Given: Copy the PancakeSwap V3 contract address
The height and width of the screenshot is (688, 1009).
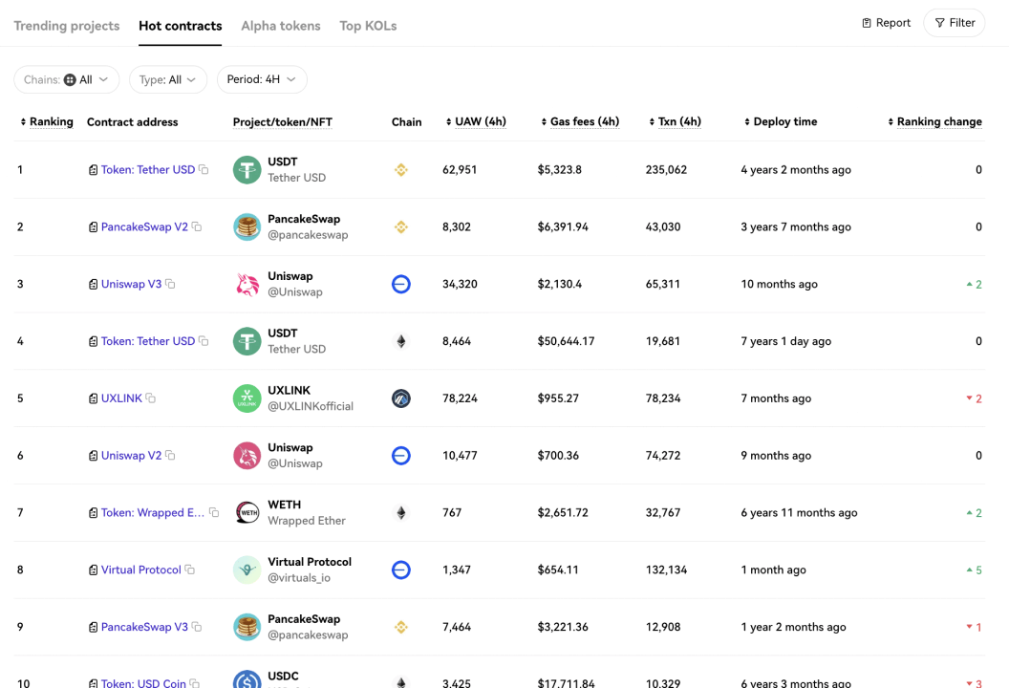Looking at the screenshot, I should [x=197, y=626].
